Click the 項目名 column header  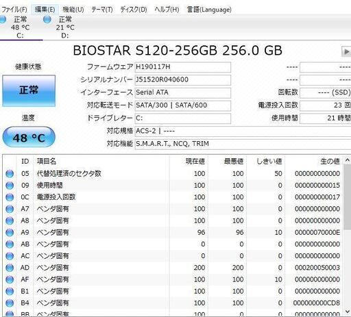(x=101, y=162)
